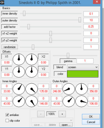Click the inner angle dial showing 135.00
This screenshot has height=128, width=104.
(x=32, y=89)
